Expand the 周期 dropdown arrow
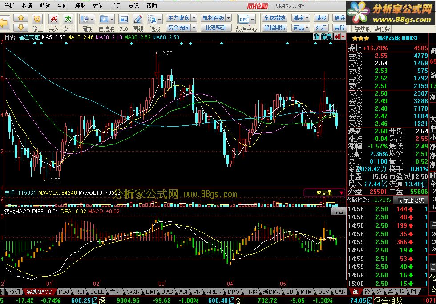The width and height of the screenshot is (436, 304). click(92, 20)
